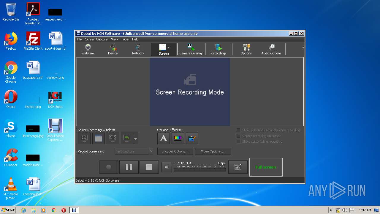Image resolution: width=380 pixels, height=214 pixels.
Task: Open the watermark video effect
Action: click(x=192, y=138)
